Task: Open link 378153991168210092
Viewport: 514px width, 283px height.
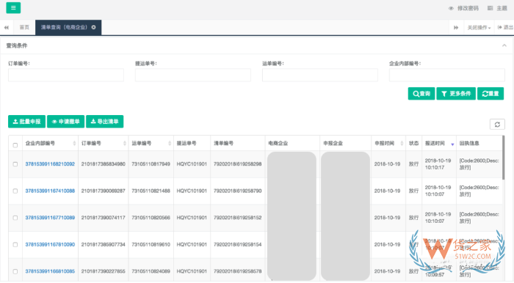Action: pyautogui.click(x=50, y=164)
